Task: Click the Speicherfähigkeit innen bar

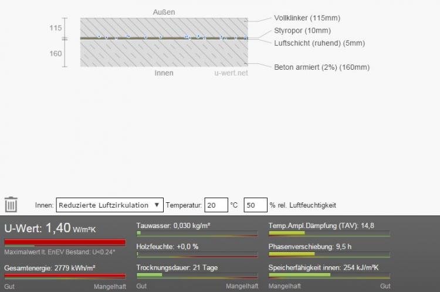Action: pyautogui.click(x=329, y=275)
